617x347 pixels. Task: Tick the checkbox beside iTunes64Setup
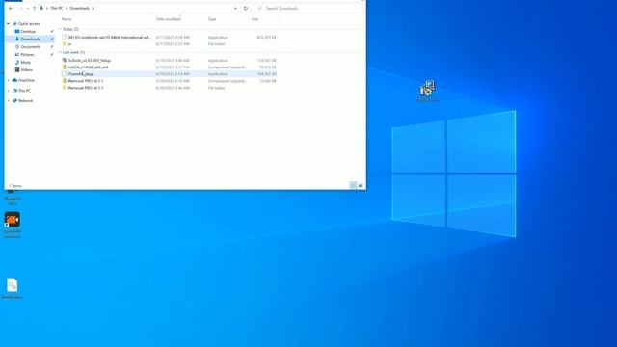(x=65, y=74)
